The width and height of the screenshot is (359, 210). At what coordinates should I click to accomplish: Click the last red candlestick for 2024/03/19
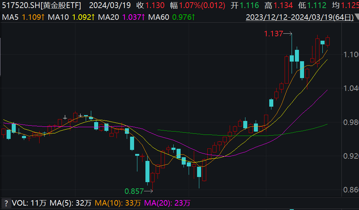coord(327,41)
